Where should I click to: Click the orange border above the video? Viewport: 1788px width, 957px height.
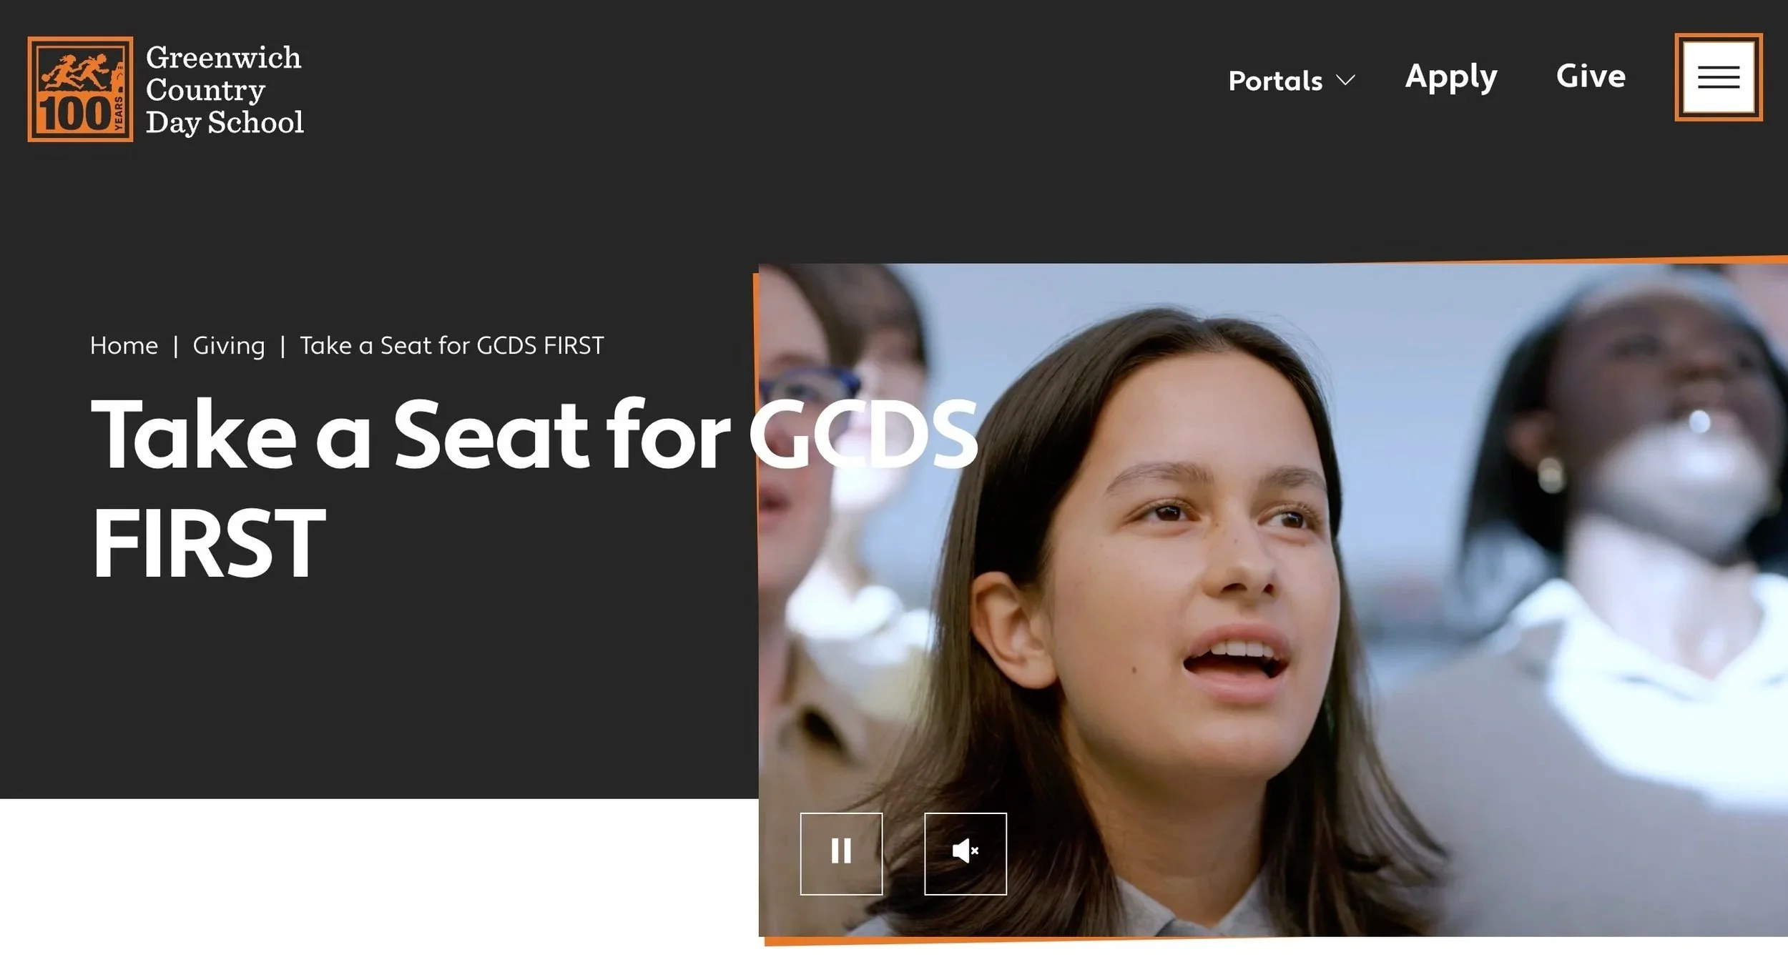(1273, 262)
